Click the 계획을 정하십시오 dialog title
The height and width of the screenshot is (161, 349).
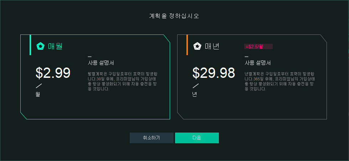click(x=174, y=16)
